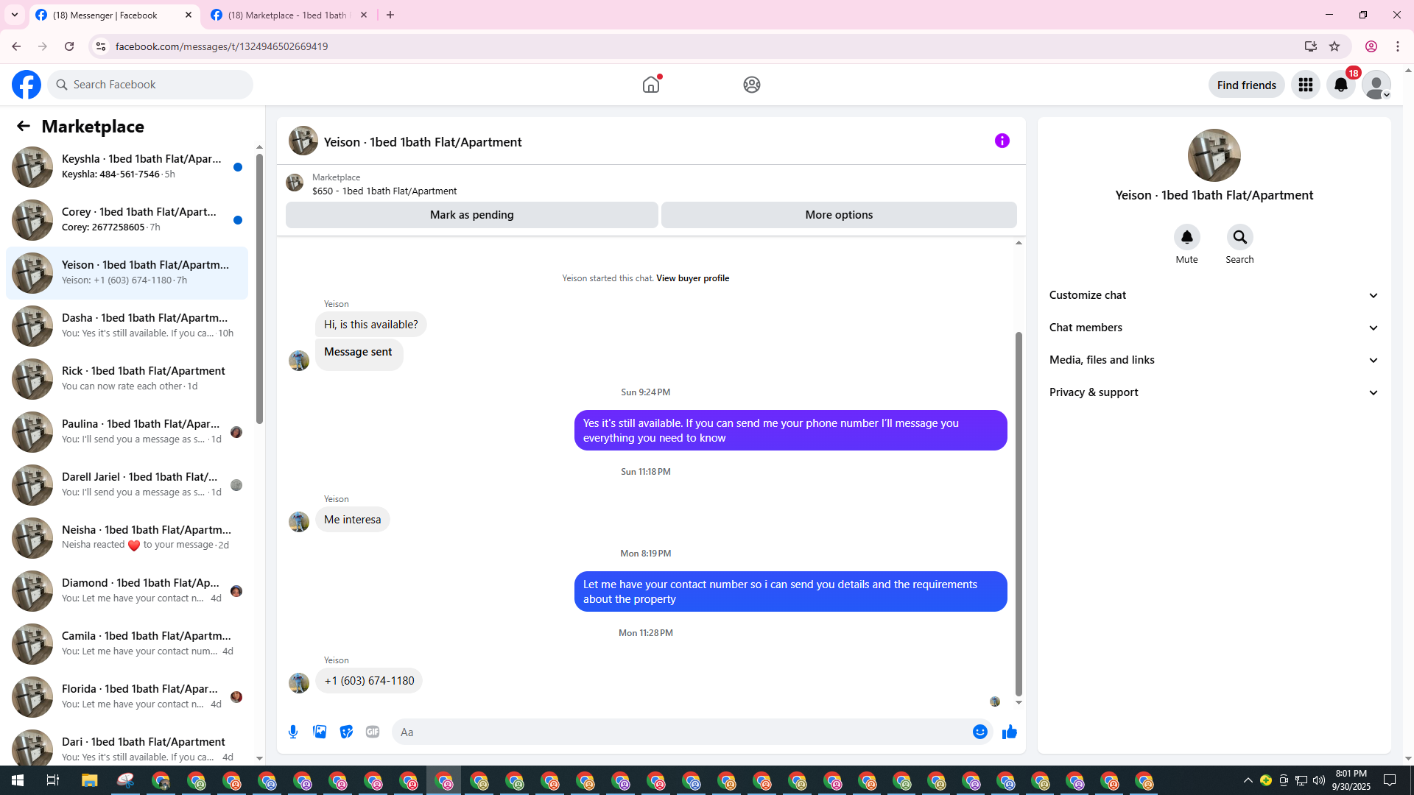Viewport: 1414px width, 795px height.
Task: Toggle conversation information panel purple icon
Action: pos(1002,141)
